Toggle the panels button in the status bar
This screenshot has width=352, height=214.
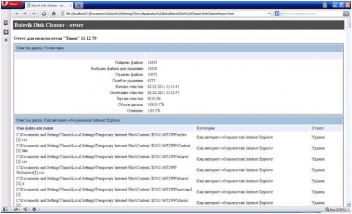coord(5,209)
